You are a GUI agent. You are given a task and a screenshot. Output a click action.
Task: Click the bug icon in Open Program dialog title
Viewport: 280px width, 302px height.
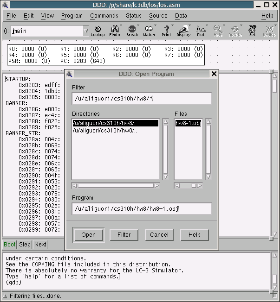69,74
